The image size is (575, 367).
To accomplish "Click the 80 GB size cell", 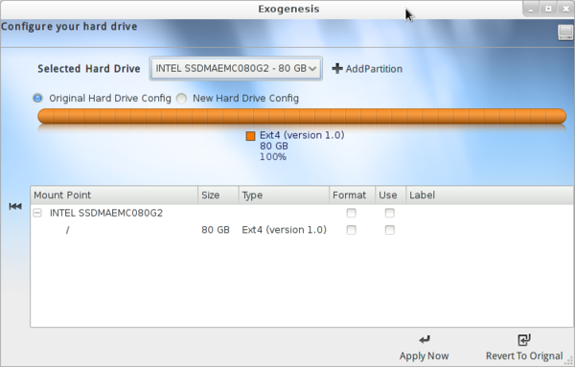I will [216, 230].
